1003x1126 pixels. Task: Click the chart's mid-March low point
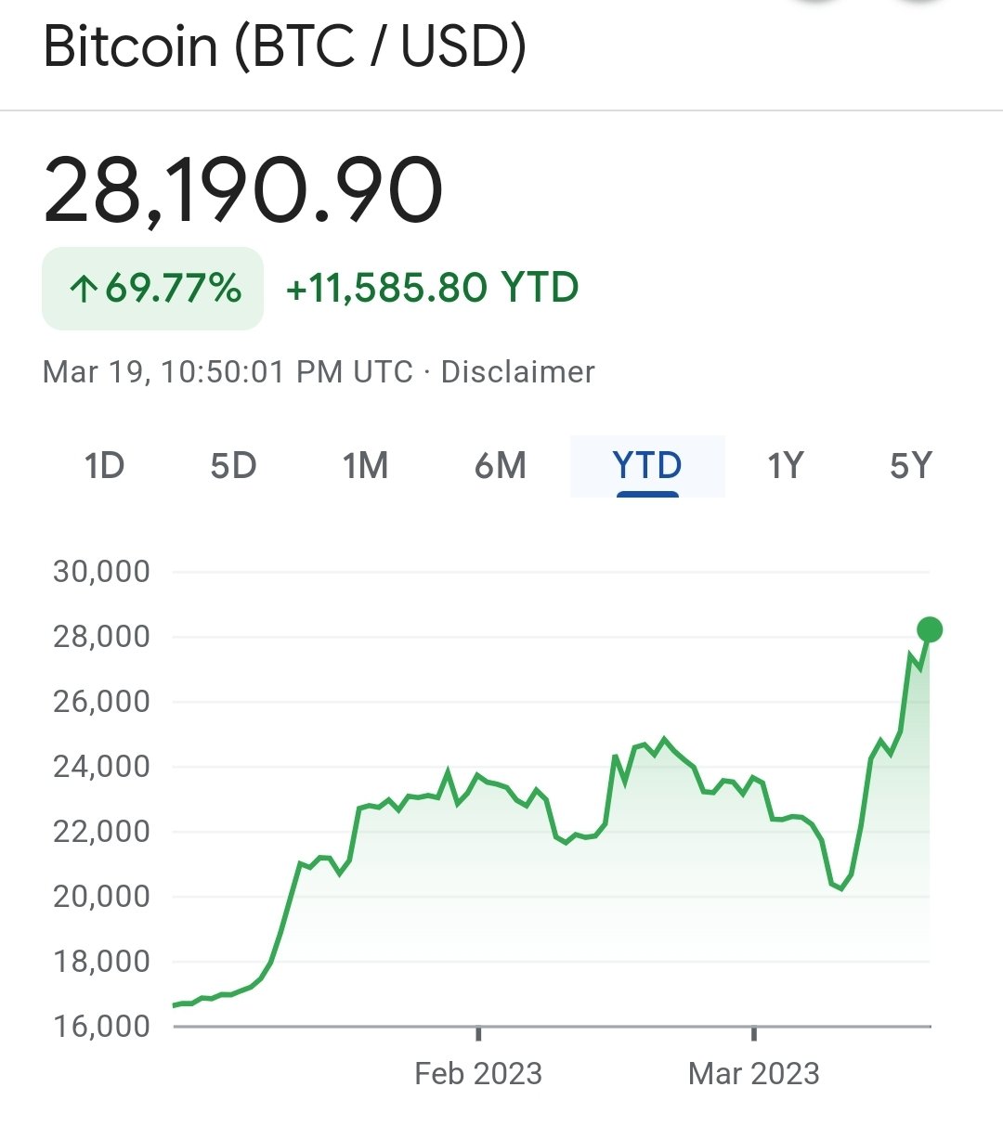[841, 888]
